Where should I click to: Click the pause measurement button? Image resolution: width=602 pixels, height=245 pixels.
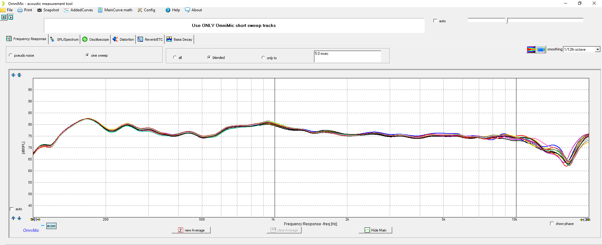click(x=4, y=17)
